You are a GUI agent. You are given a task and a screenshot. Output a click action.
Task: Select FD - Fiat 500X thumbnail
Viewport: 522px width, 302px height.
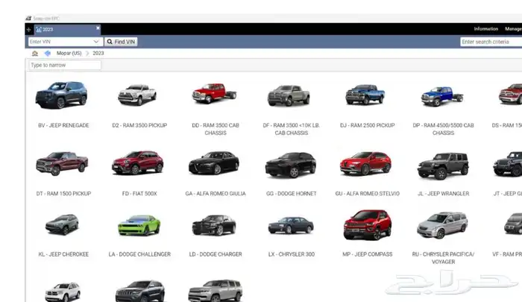tap(137, 163)
